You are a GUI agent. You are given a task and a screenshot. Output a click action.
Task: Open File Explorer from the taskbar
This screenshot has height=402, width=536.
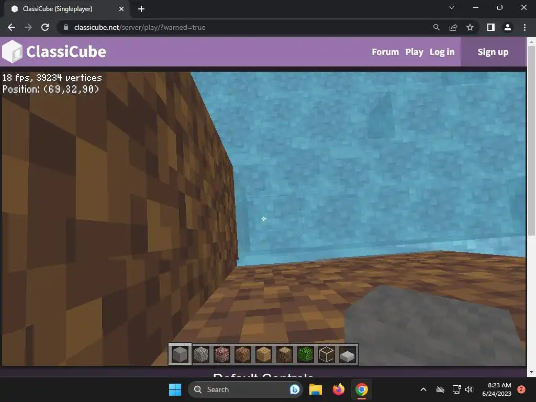[316, 389]
